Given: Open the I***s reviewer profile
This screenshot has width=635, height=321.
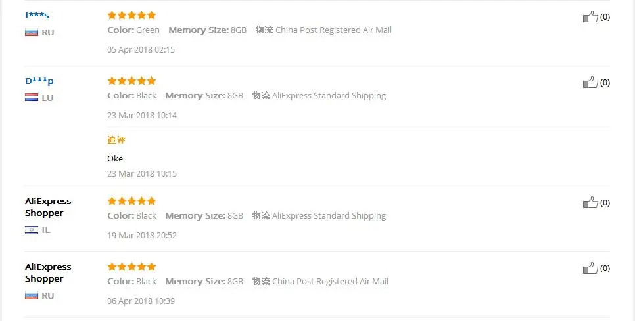Looking at the screenshot, I should coord(37,15).
